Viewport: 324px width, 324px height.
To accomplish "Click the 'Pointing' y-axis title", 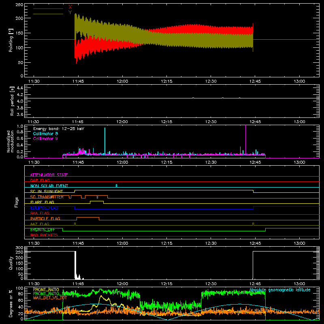I will tap(11, 40).
